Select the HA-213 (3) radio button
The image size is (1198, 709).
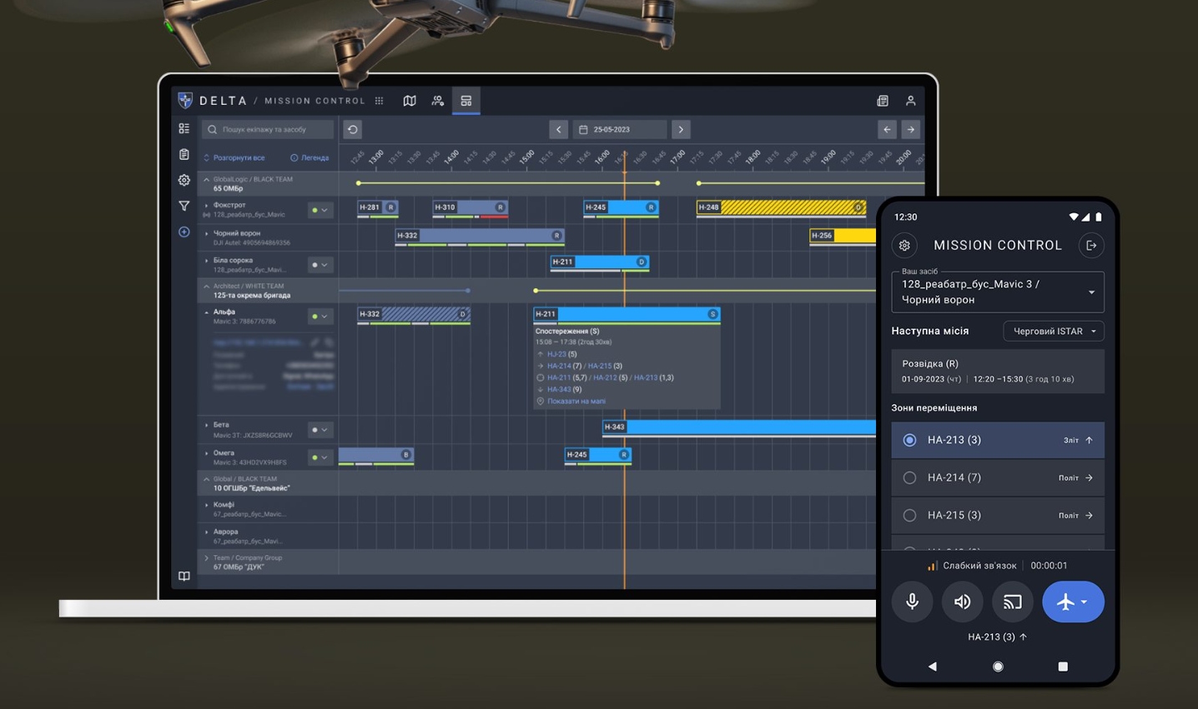[909, 440]
